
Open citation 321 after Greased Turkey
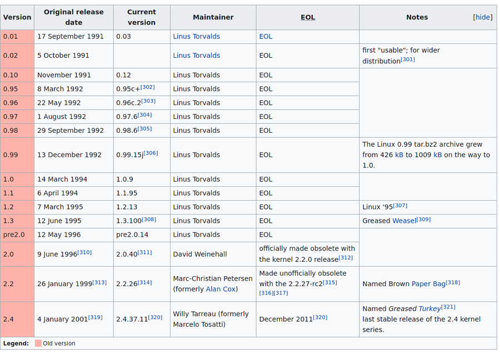pyautogui.click(x=448, y=307)
